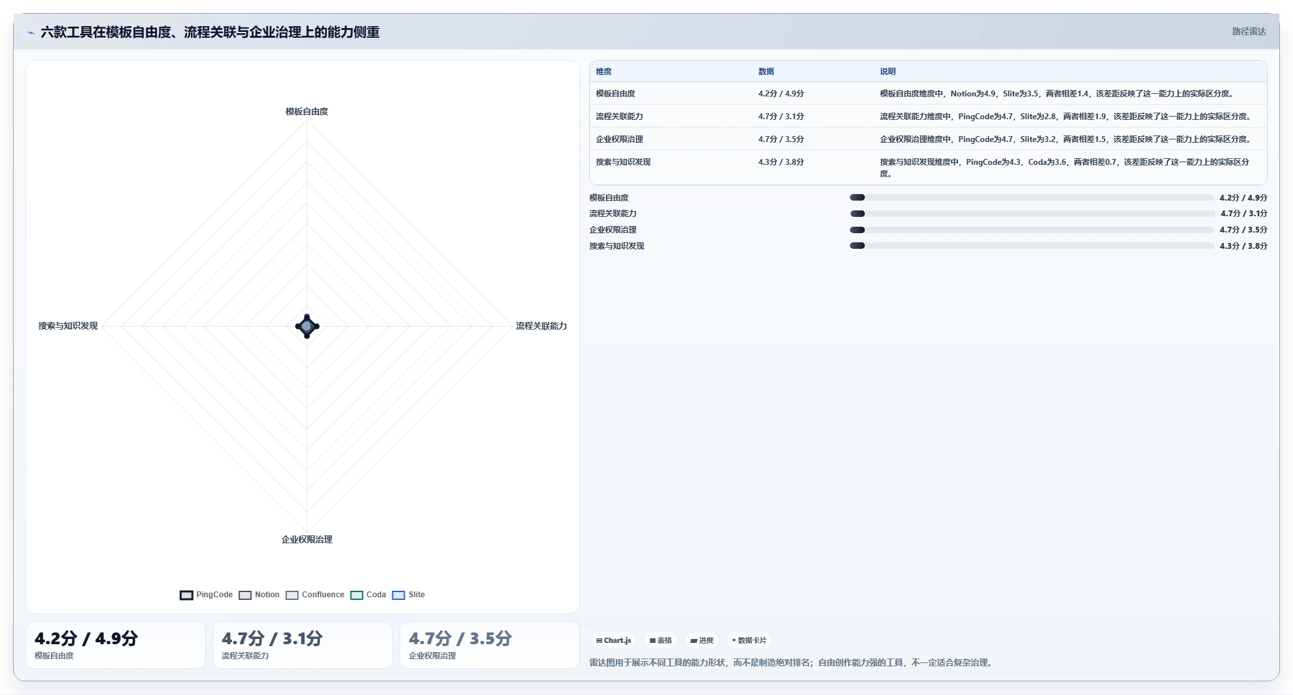Click description mentioning Slite为2.8
The image size is (1293, 695).
(x=1066, y=117)
